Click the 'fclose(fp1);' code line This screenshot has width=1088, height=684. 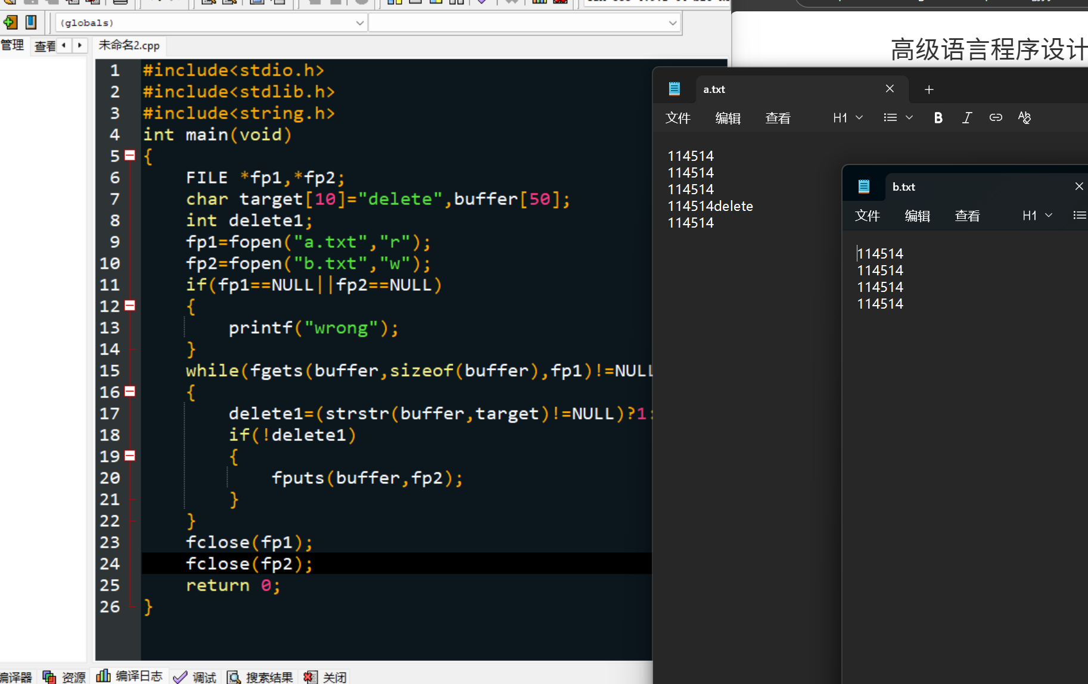[x=249, y=542]
